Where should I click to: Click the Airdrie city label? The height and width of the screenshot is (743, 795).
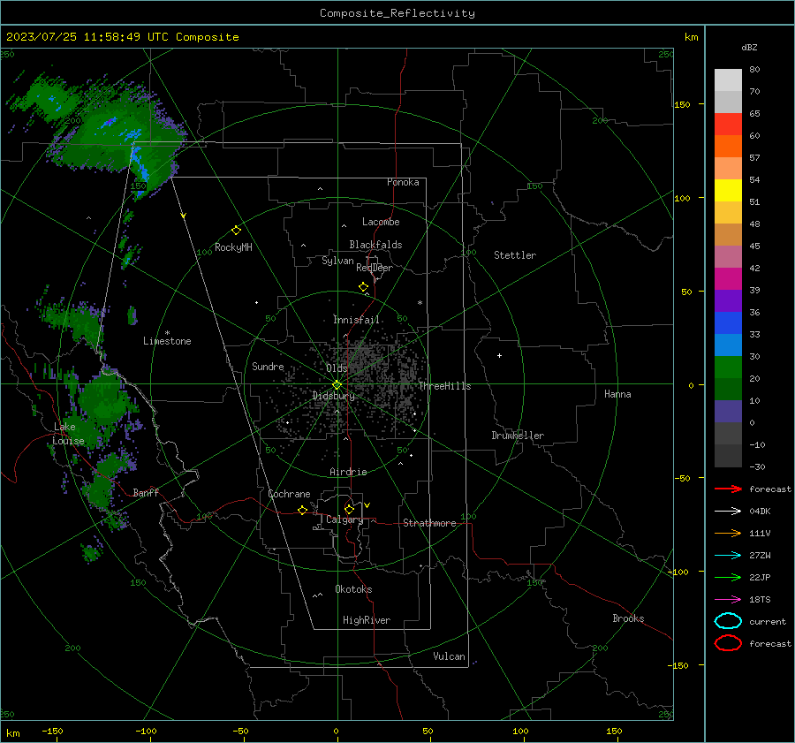348,472
